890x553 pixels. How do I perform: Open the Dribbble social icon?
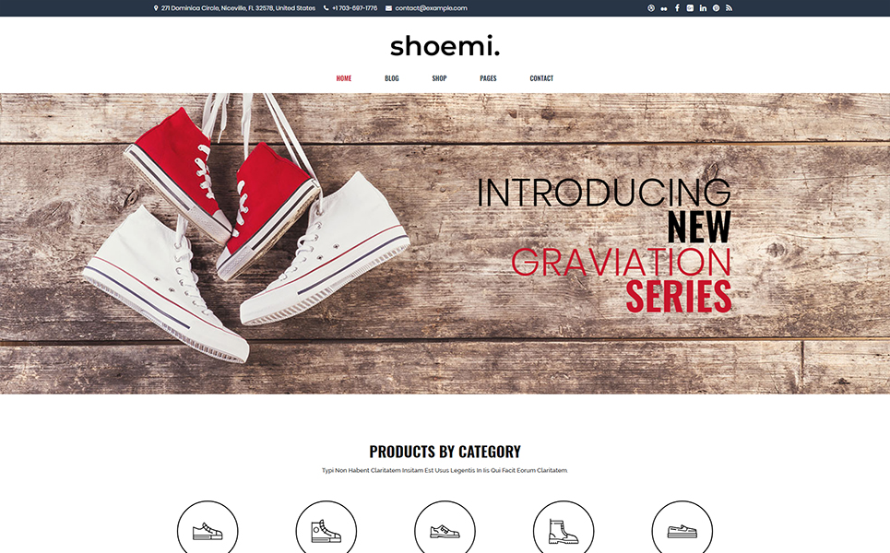point(651,8)
